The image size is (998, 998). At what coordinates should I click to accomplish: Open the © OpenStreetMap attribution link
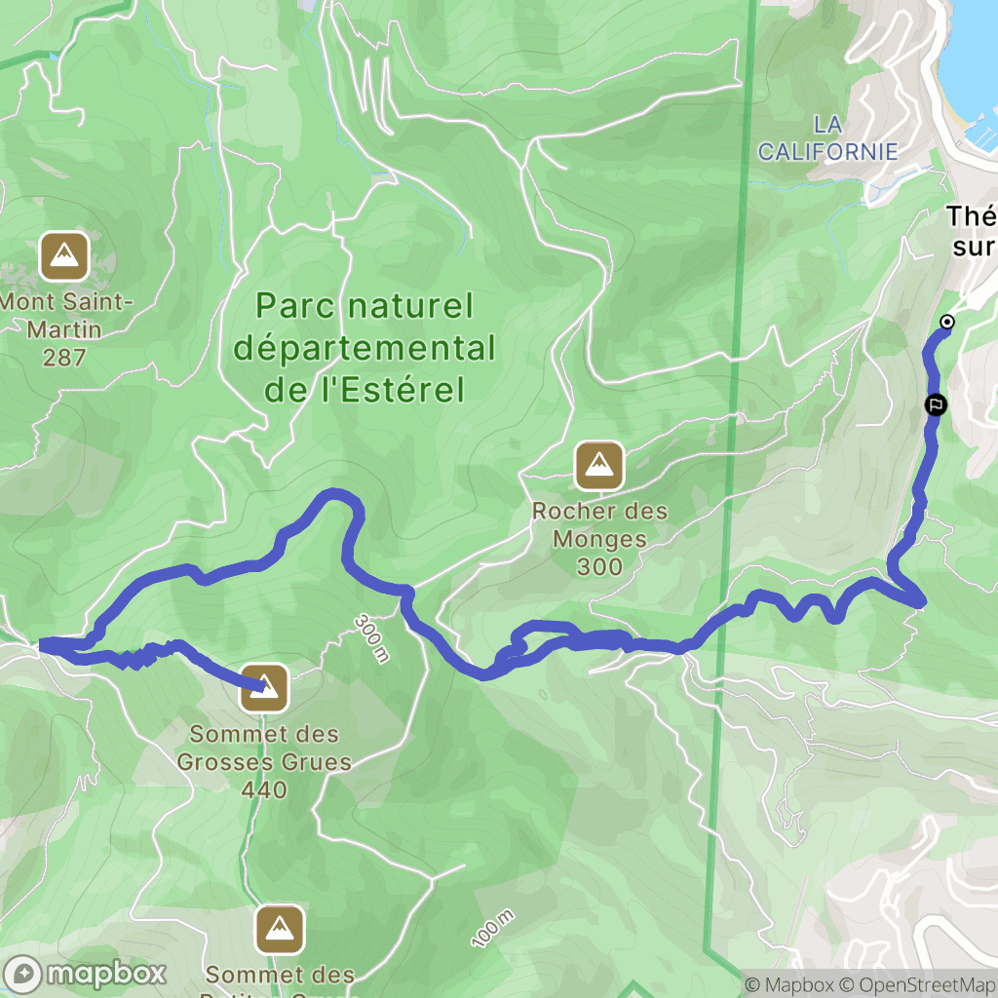917,985
